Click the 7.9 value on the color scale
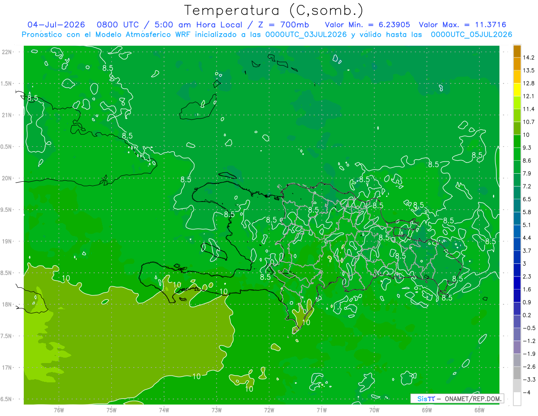Image resolution: width=538 pixels, height=416 pixels. point(528,174)
